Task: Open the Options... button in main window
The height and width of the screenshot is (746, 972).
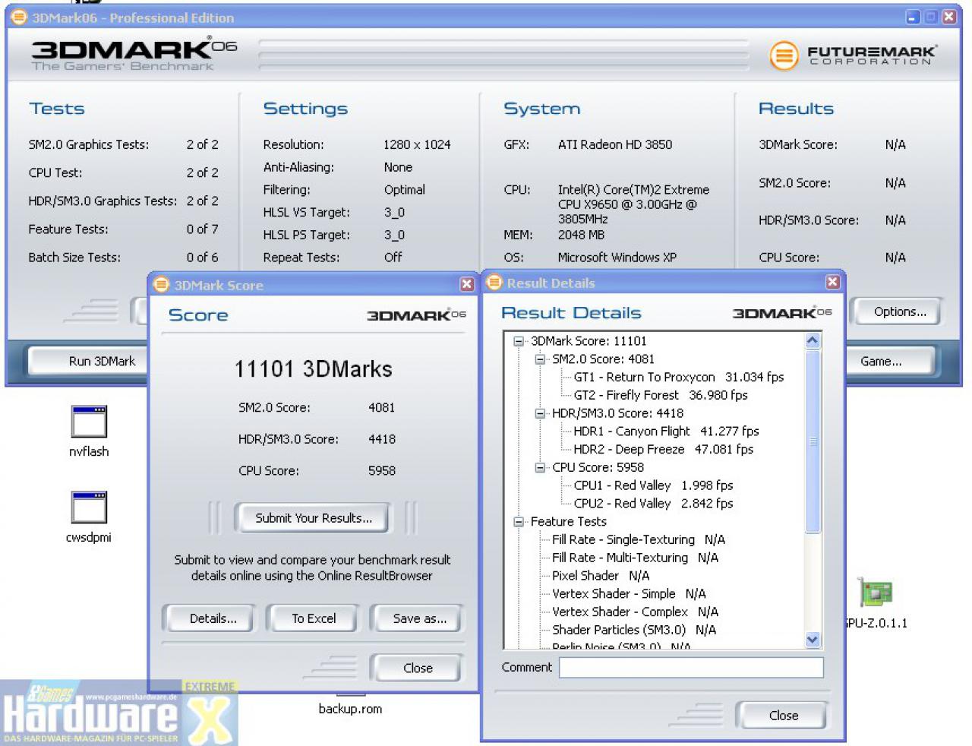Action: coord(900,311)
